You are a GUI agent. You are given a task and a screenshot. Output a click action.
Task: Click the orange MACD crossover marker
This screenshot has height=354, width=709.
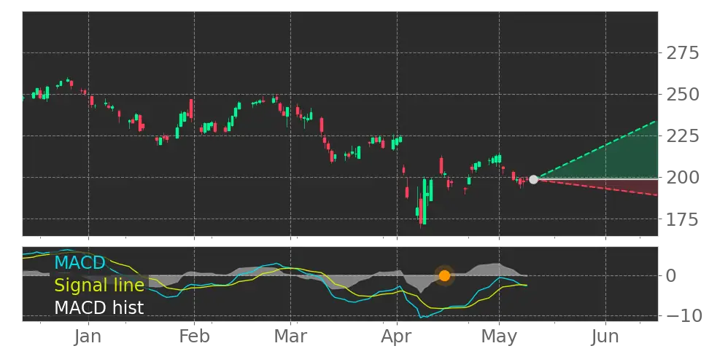[x=444, y=275]
